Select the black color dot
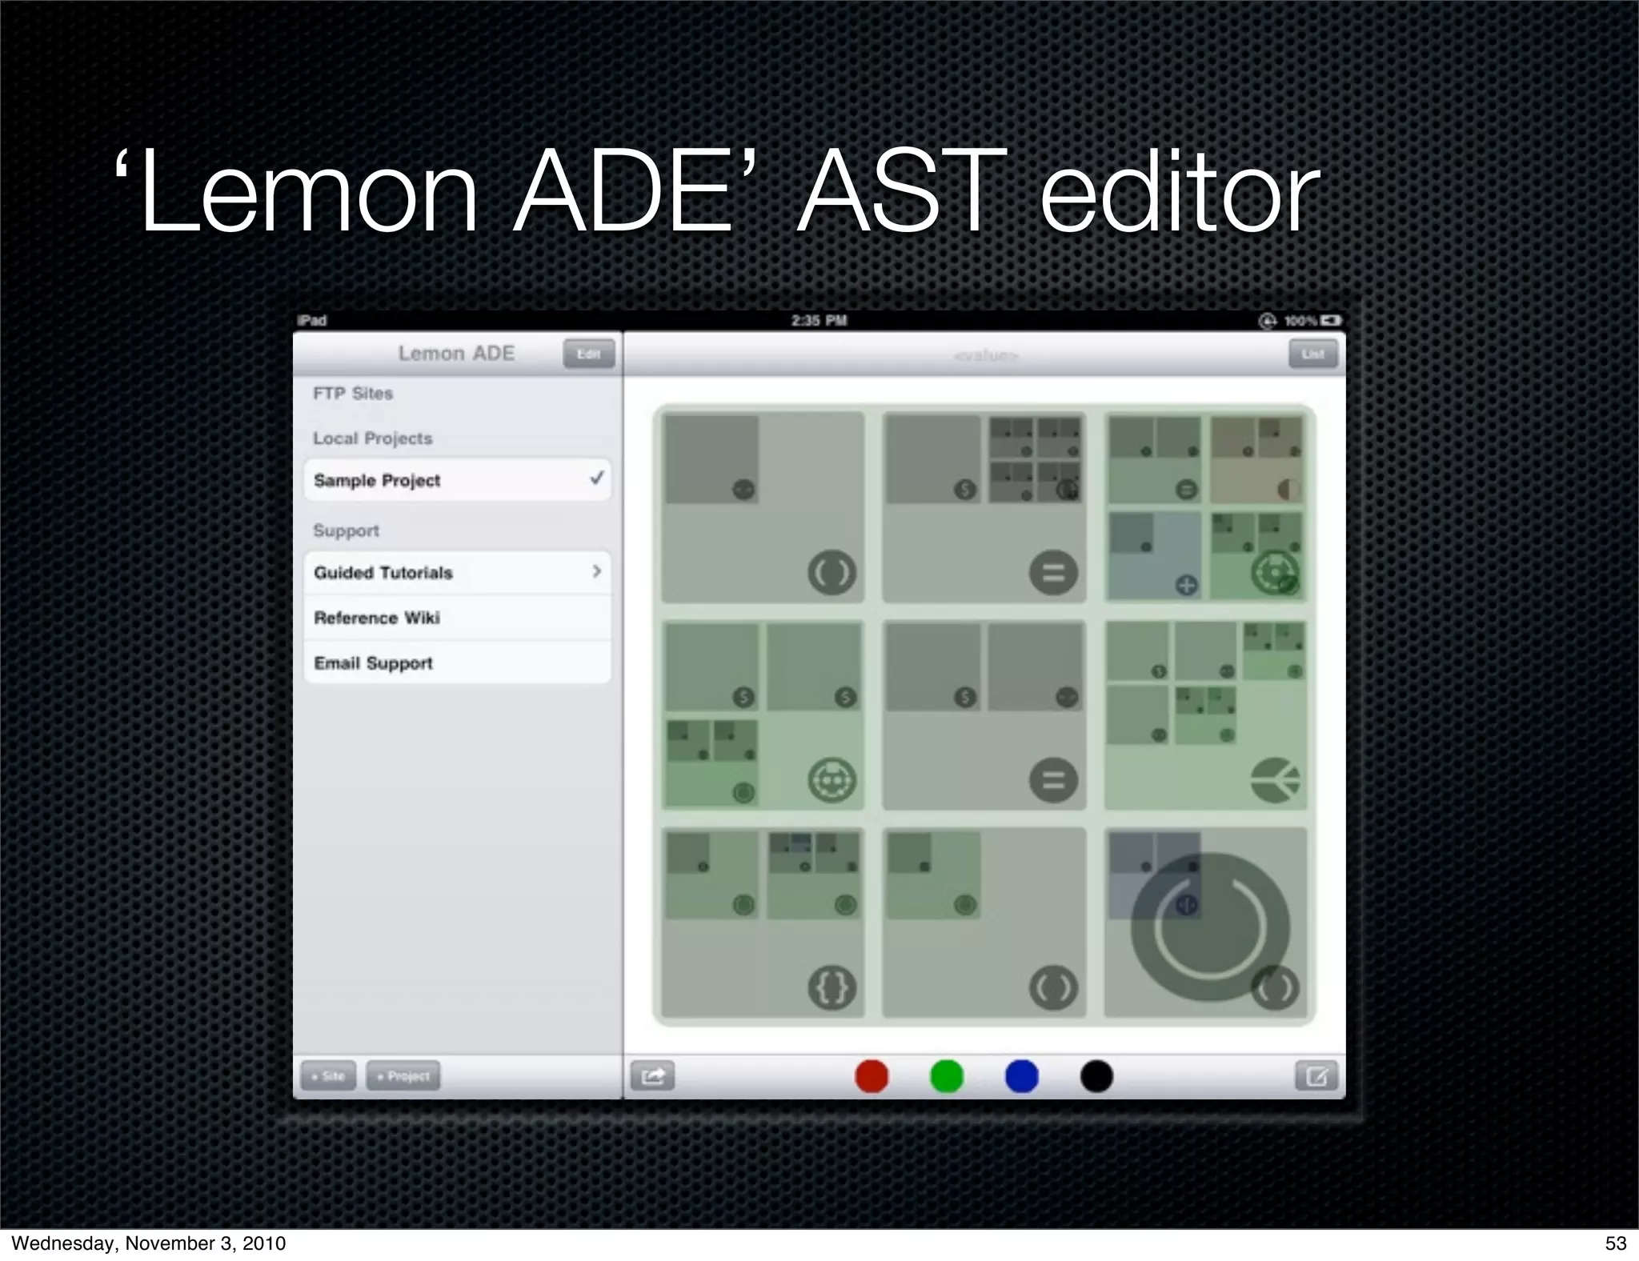Viewport: 1639px width, 1261px height. [x=1096, y=1076]
